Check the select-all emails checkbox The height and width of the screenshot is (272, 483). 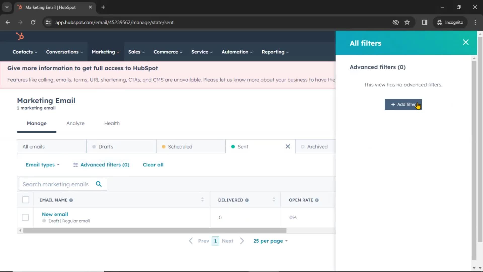(x=26, y=200)
